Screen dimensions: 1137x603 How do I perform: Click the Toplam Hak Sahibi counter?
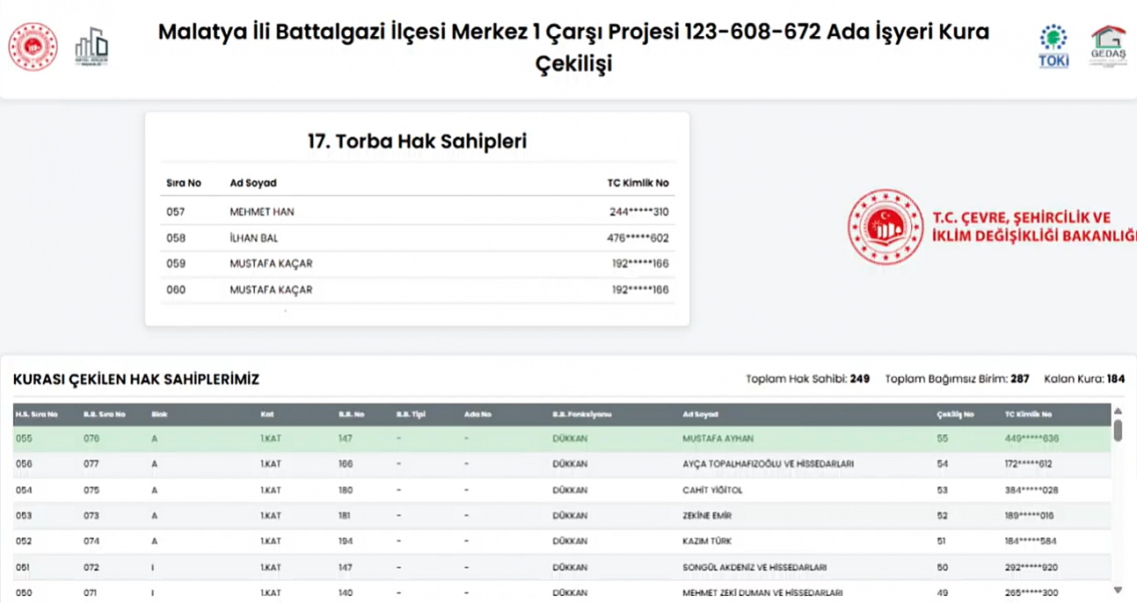[807, 379]
